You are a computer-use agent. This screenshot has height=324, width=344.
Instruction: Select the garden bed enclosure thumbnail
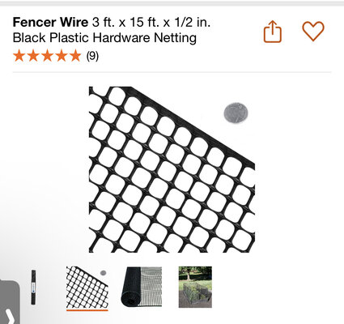click(x=195, y=287)
